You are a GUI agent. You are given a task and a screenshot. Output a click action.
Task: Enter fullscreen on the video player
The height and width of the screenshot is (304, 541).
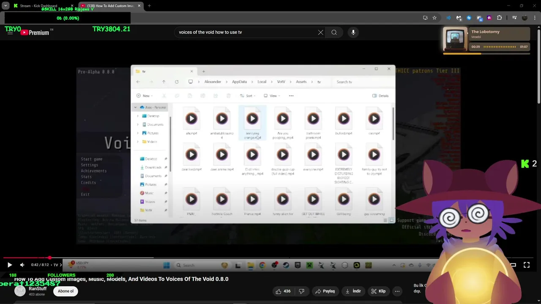pos(527,265)
